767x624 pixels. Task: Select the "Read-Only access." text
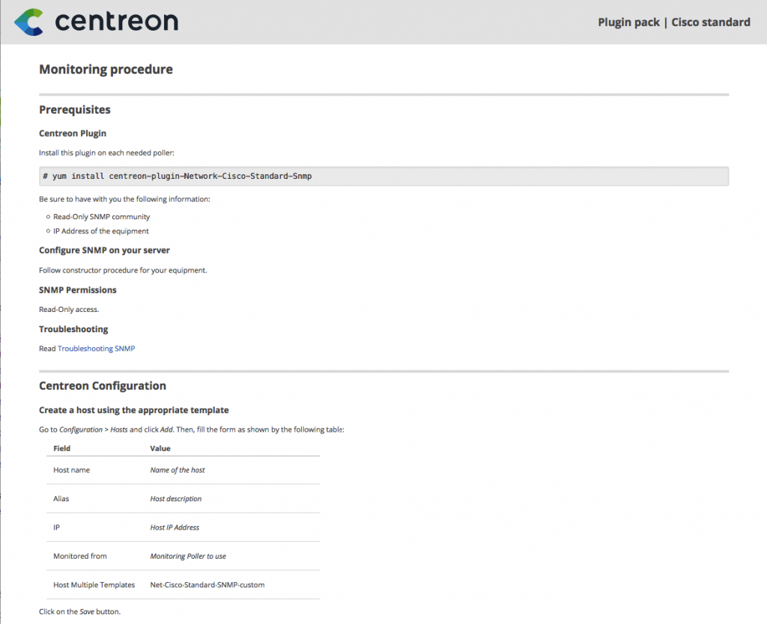[69, 309]
